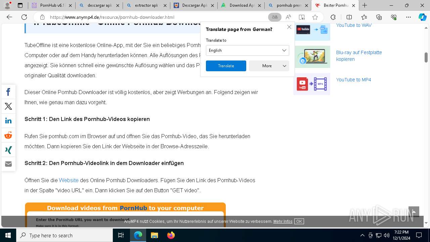Accept cookies with OK button
Screen dimensions: 430x242
(x=299, y=221)
